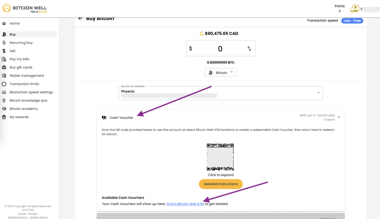Collapse the Cash Voucher section chevron

coord(339,117)
